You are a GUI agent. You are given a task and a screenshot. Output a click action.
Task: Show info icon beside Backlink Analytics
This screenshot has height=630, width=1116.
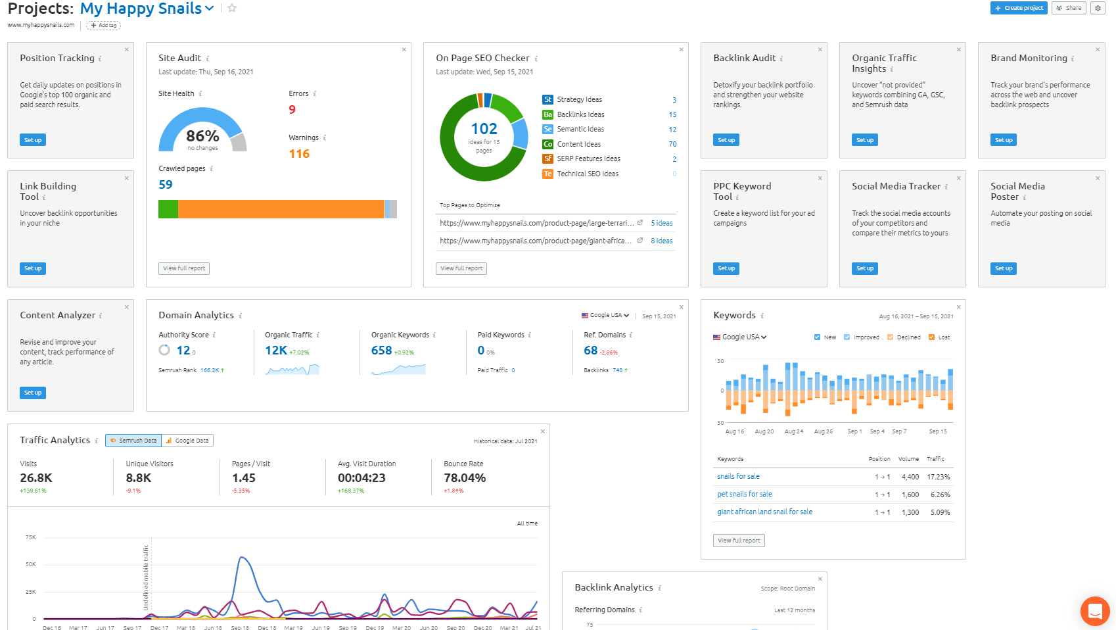pos(660,588)
